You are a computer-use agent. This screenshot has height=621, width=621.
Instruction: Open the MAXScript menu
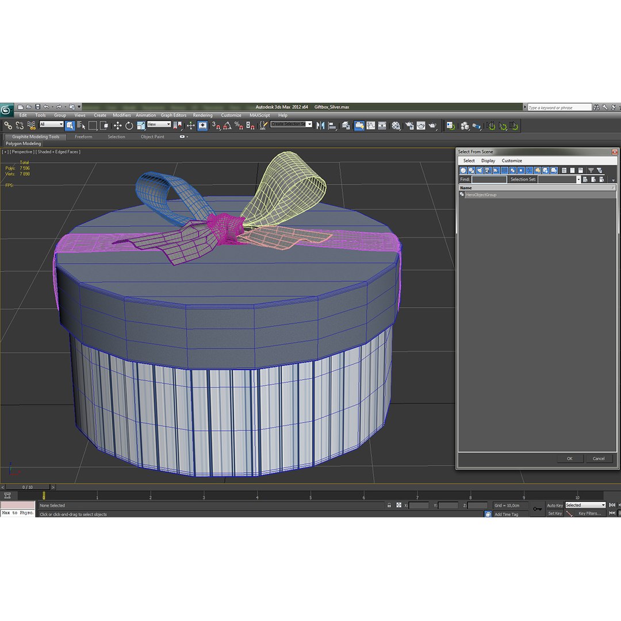point(260,115)
